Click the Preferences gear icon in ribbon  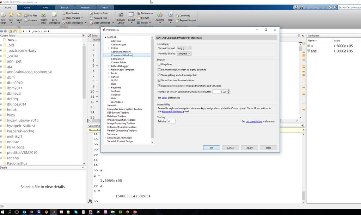pyautogui.click(x=139, y=13)
